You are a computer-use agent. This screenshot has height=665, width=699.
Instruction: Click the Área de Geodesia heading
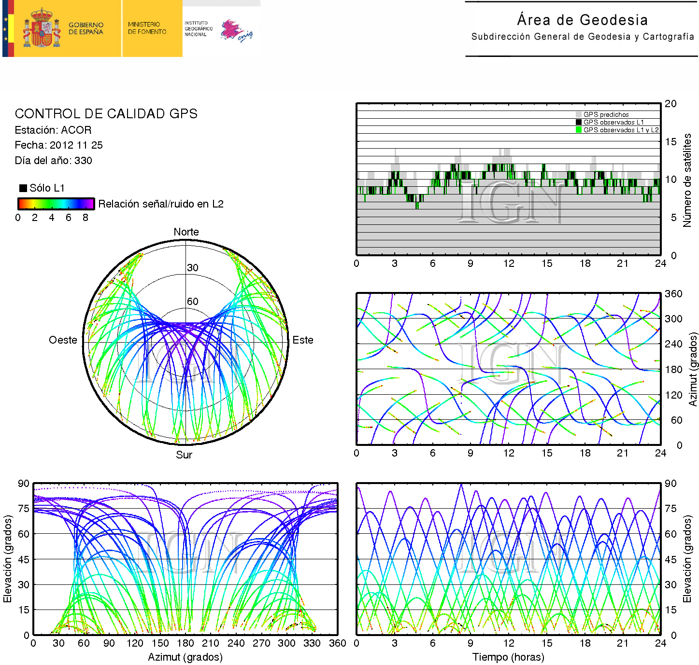[582, 20]
